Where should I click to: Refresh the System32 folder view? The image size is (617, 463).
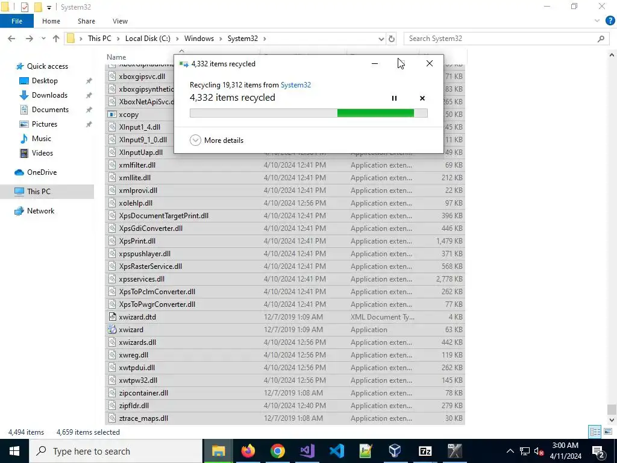[392, 39]
